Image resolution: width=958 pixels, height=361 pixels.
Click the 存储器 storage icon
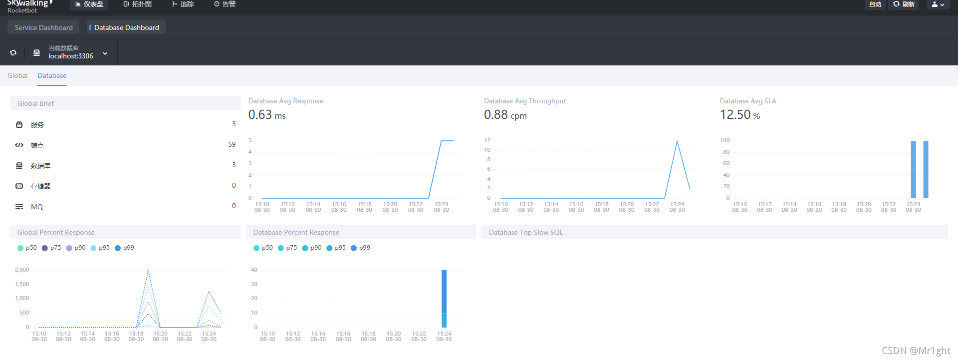[x=19, y=186]
